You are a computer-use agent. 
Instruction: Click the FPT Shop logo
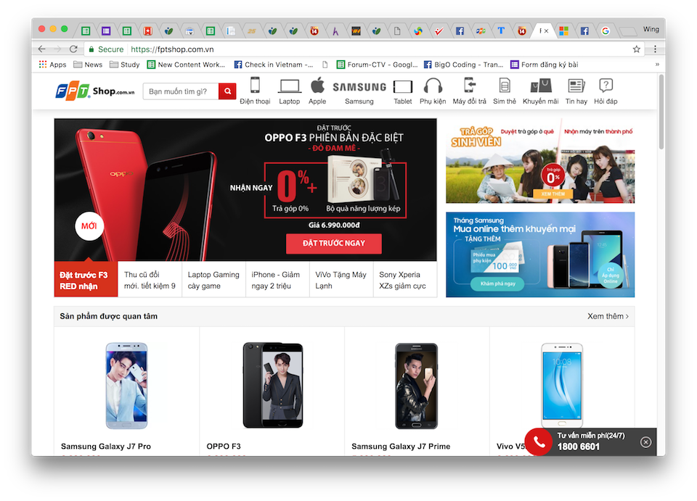[x=94, y=91]
